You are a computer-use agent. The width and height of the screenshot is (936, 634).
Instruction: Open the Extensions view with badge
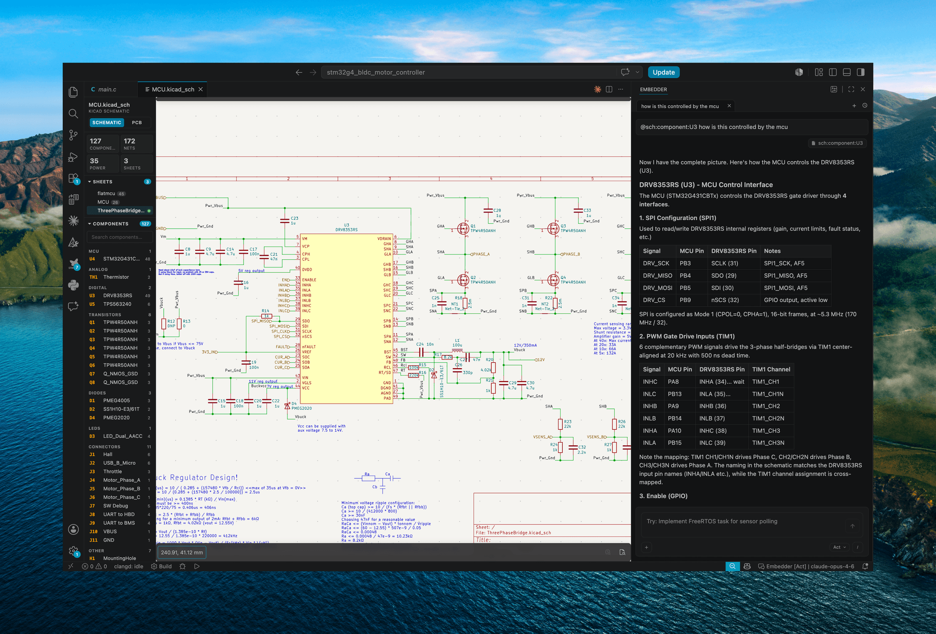(73, 178)
